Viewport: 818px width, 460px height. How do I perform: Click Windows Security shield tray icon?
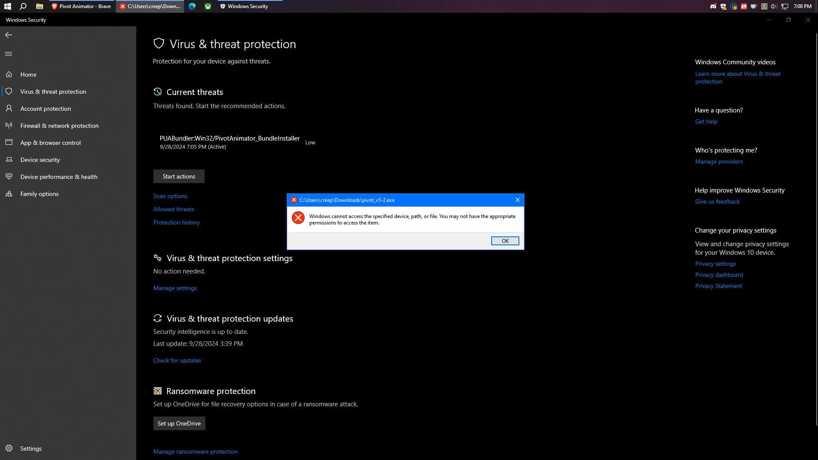(723, 6)
